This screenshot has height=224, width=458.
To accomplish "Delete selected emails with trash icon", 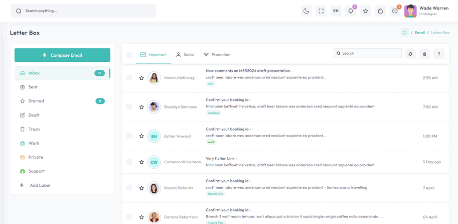I will (424, 54).
